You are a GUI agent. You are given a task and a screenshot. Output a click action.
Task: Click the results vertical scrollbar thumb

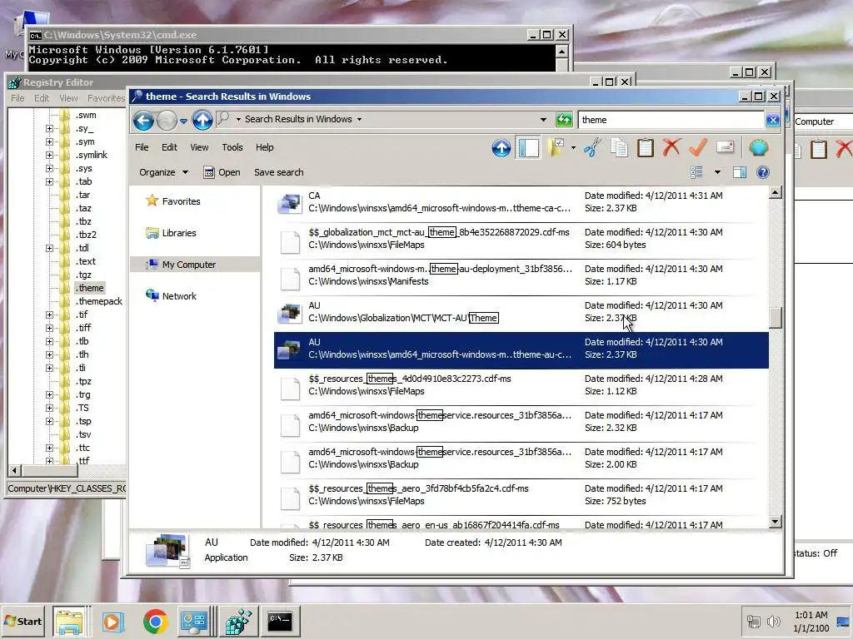[x=776, y=318]
